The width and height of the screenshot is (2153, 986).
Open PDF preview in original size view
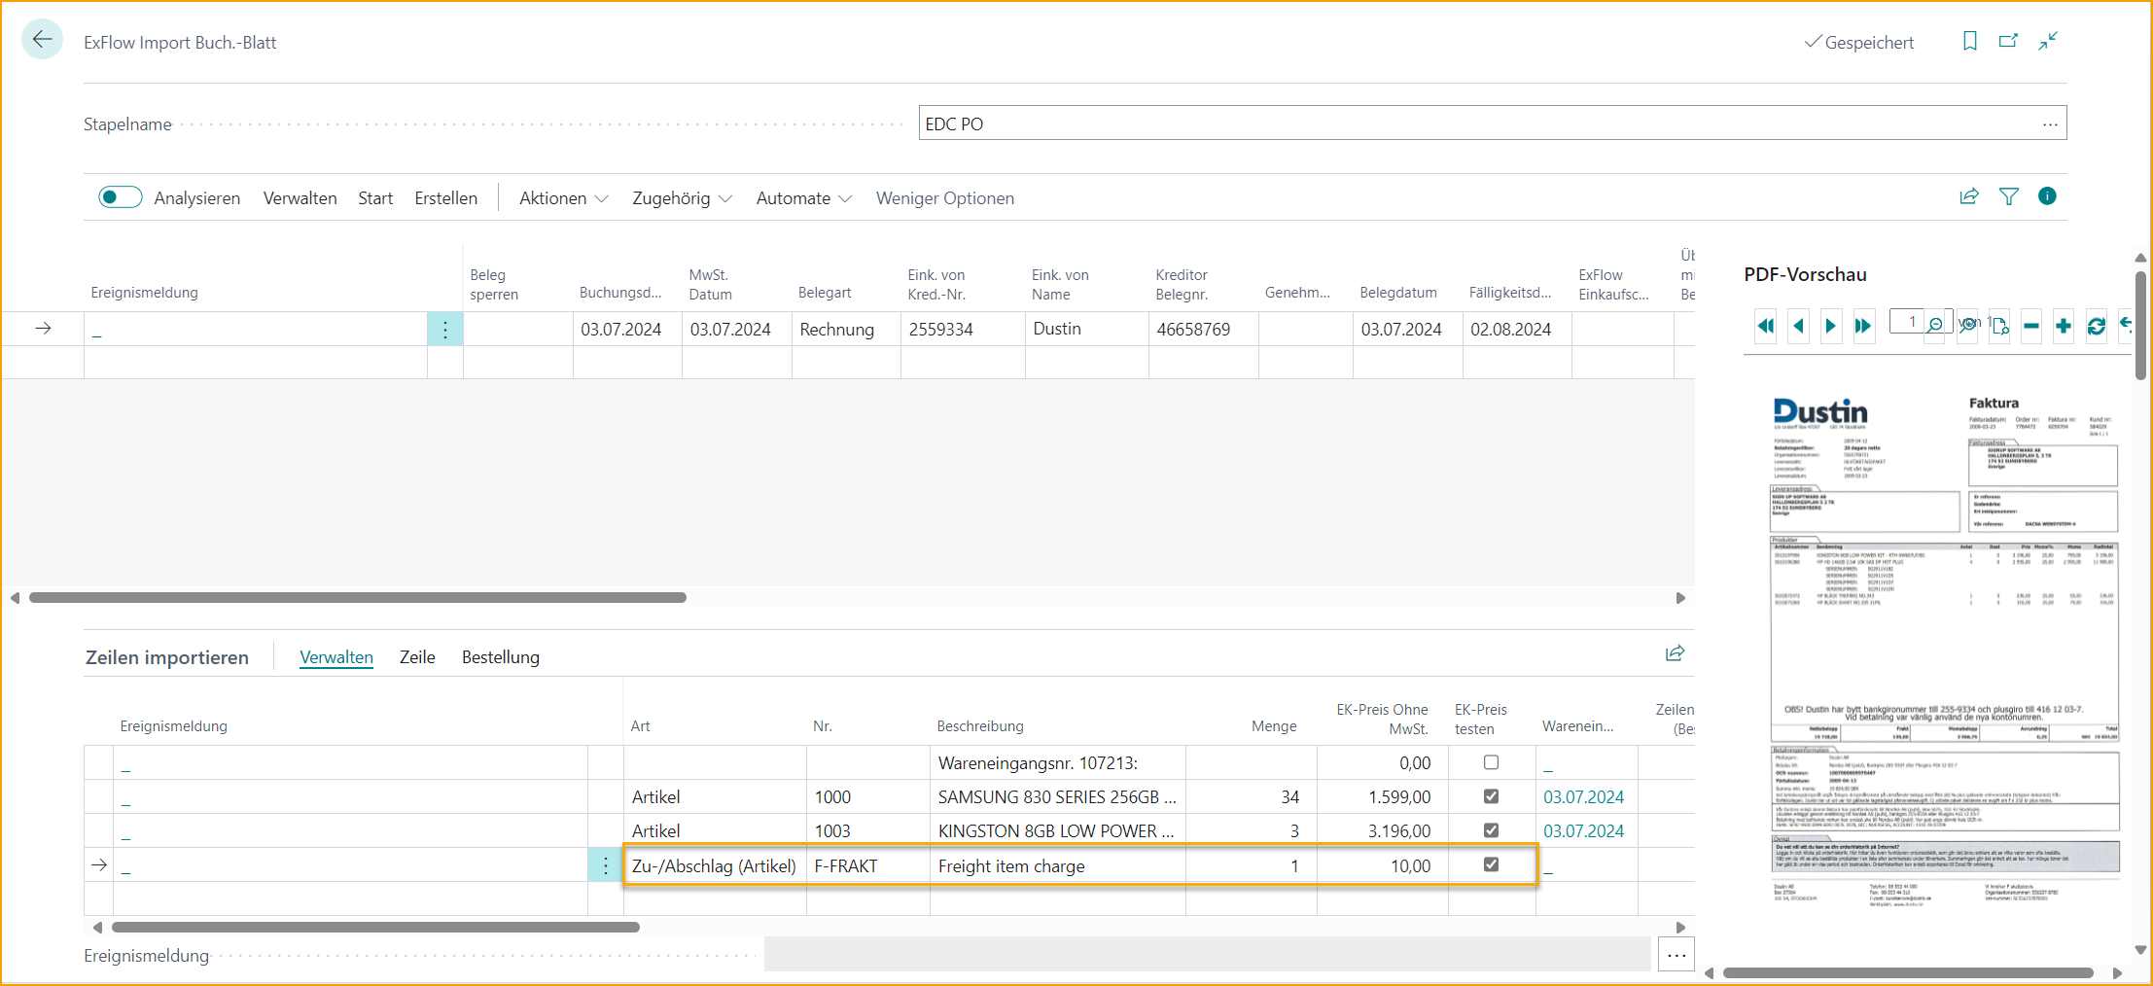pyautogui.click(x=2000, y=328)
